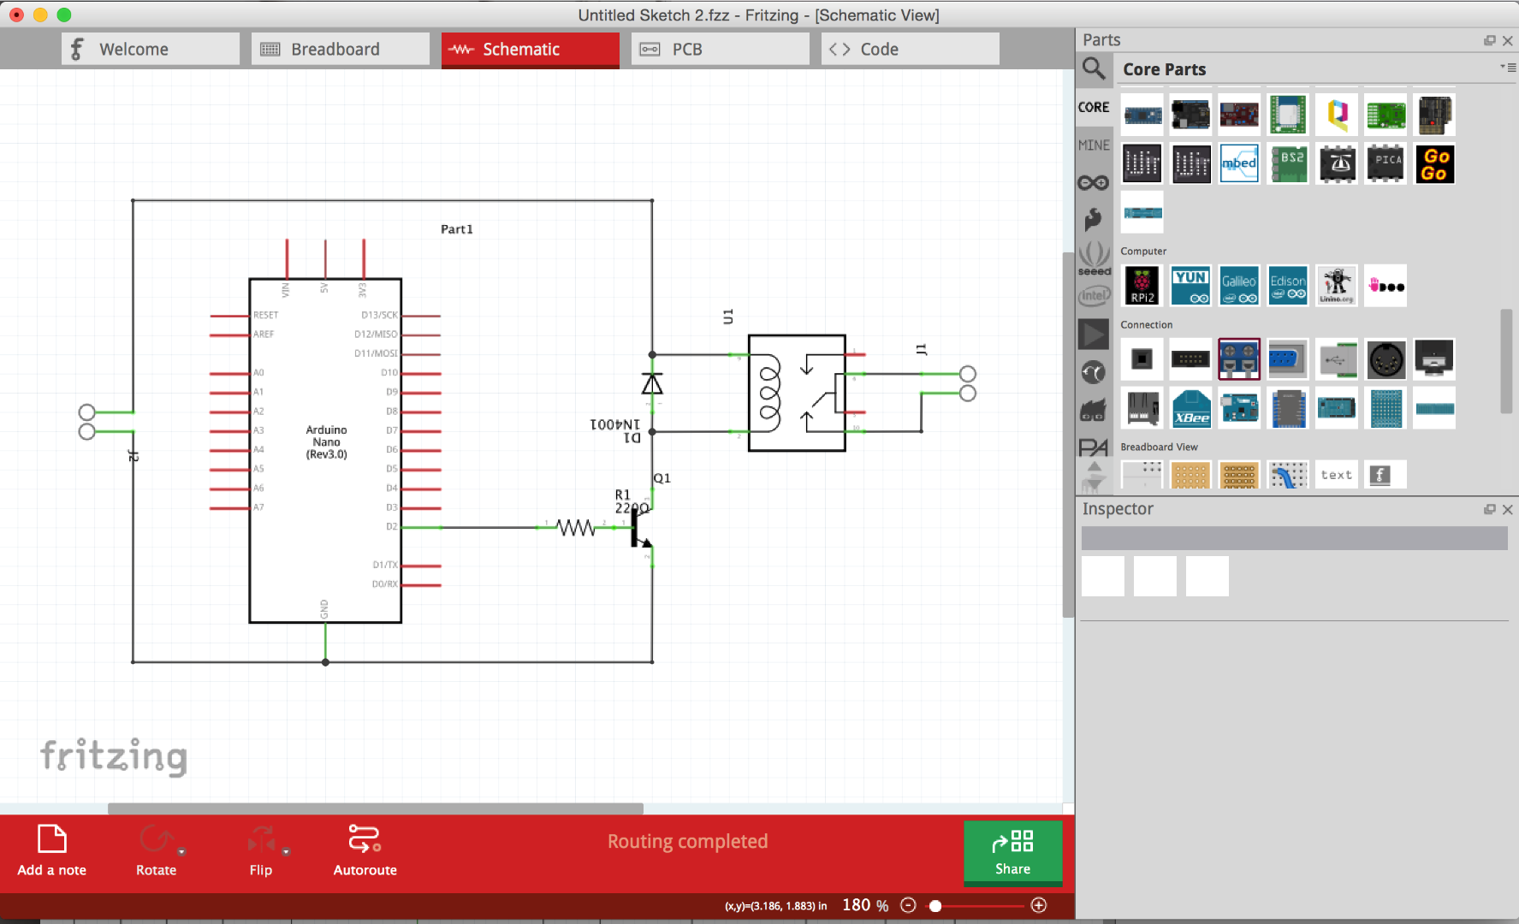
Task: Pick the USB connector part
Action: [x=1337, y=359]
